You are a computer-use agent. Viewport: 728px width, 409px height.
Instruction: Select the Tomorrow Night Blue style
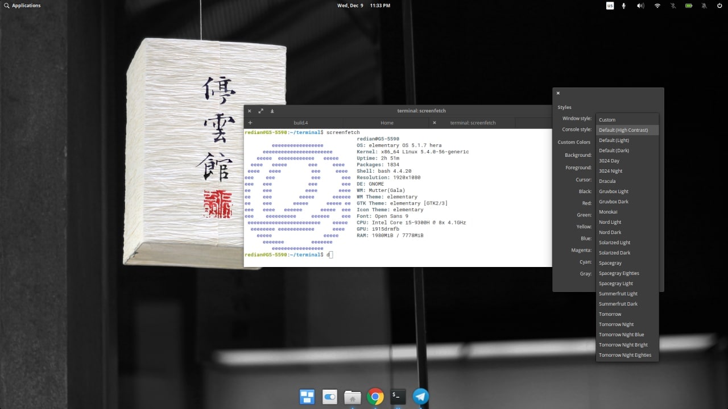click(627, 335)
